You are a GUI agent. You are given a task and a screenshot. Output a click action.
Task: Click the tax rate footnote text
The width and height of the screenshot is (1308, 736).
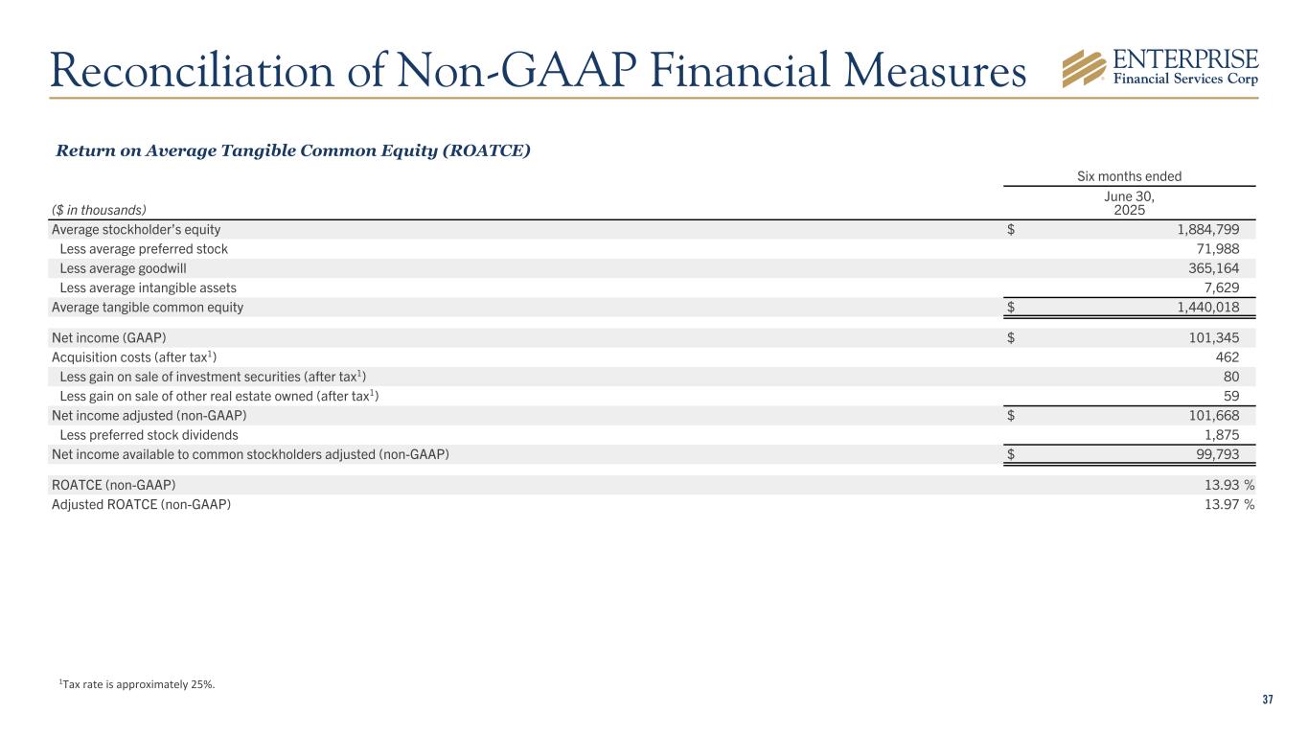pyautogui.click(x=137, y=683)
